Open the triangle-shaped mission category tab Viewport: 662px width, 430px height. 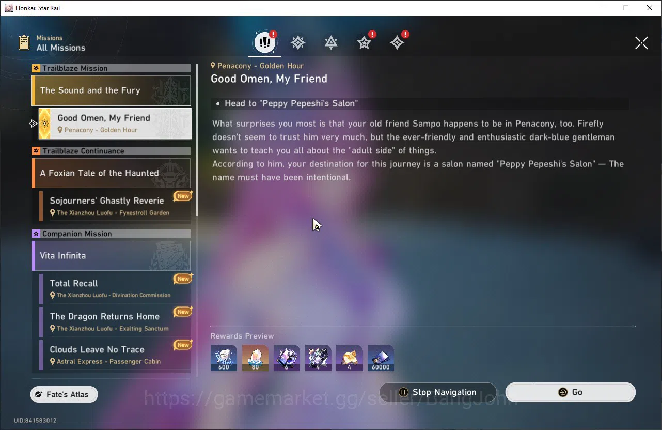click(x=331, y=43)
